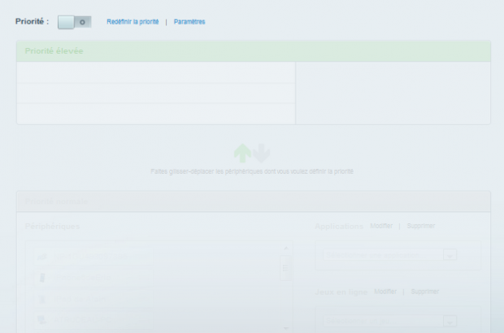Click the Redéfinir la priorité link

point(133,22)
